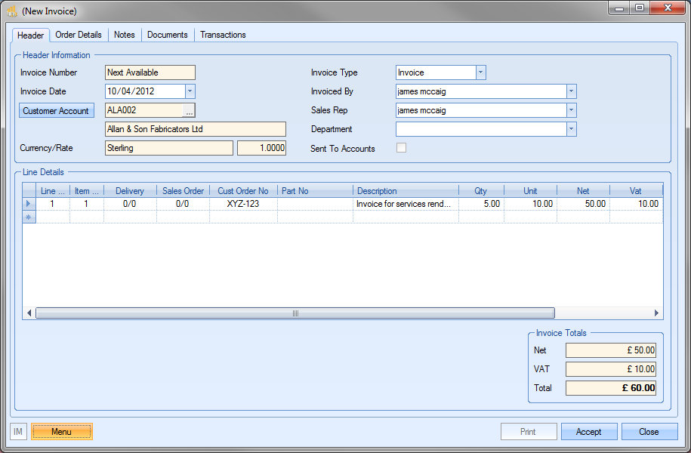691x453 pixels.
Task: Click the scrollbar right arrow in grid
Action: coord(656,313)
